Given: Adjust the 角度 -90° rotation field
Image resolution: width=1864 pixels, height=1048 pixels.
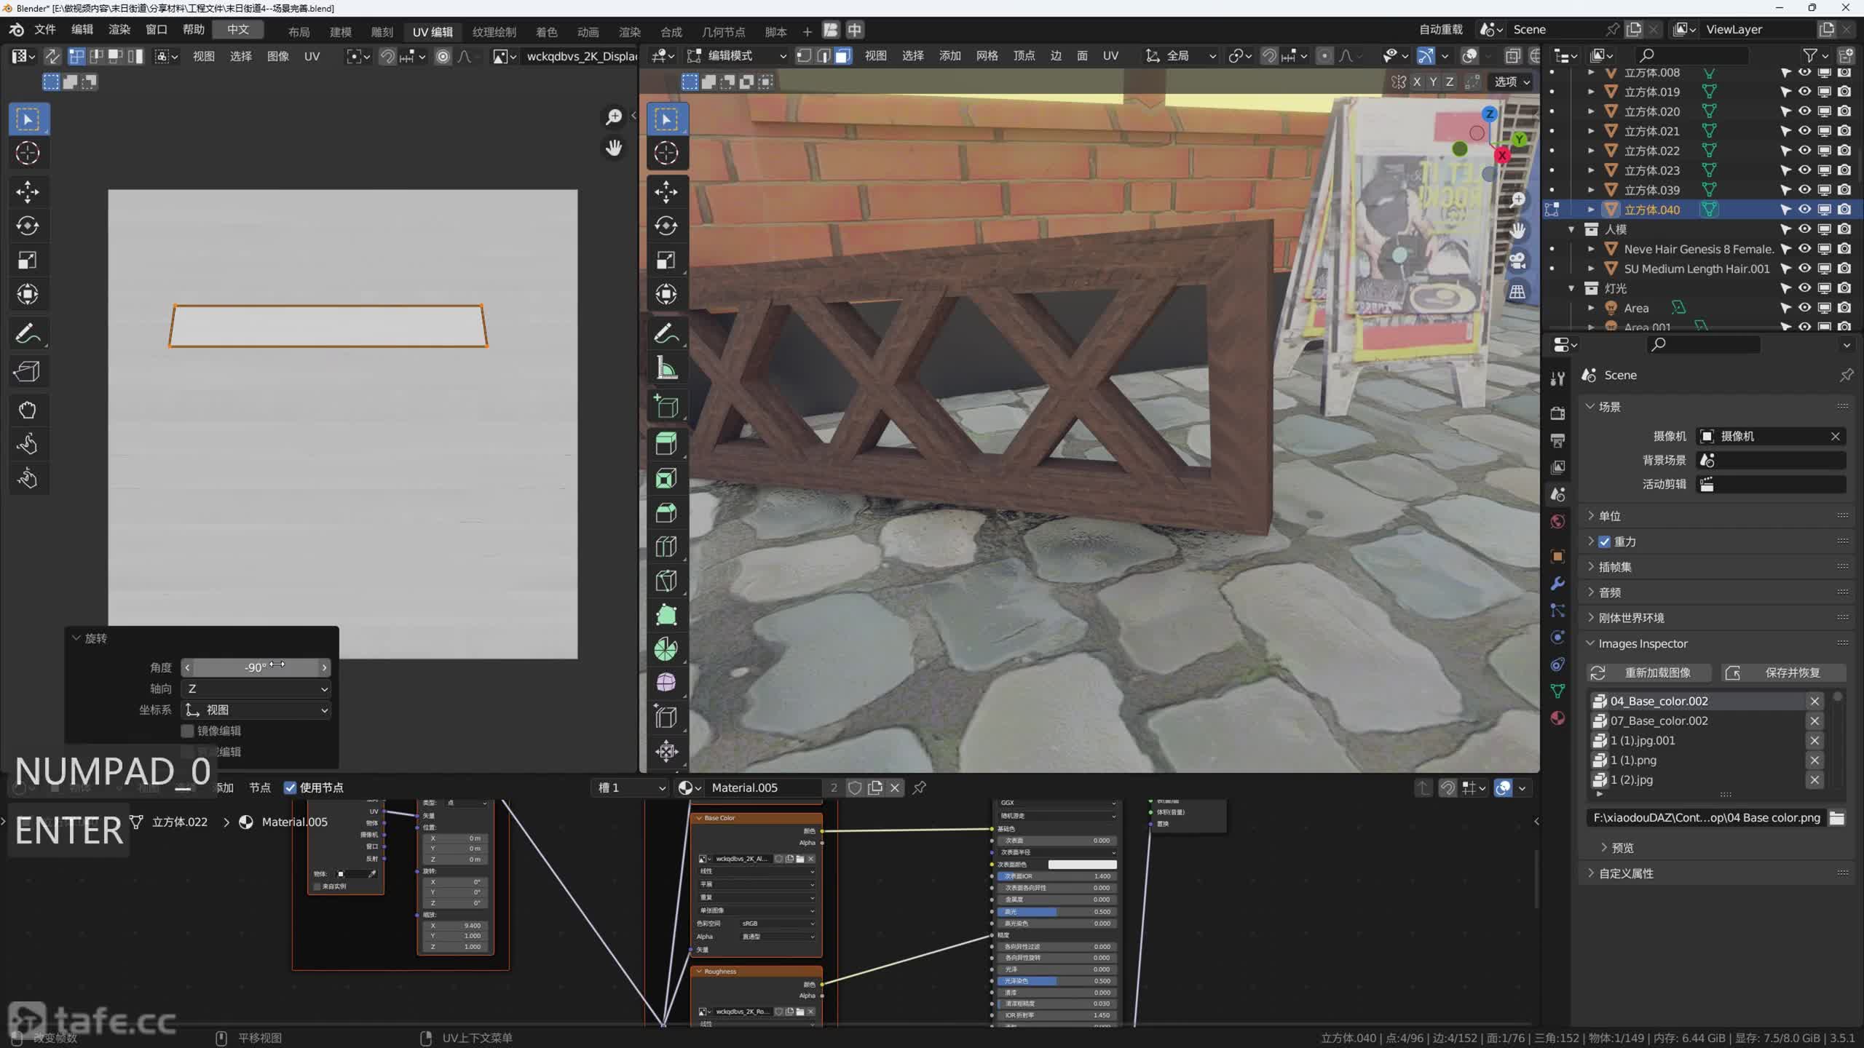Looking at the screenshot, I should [x=256, y=667].
